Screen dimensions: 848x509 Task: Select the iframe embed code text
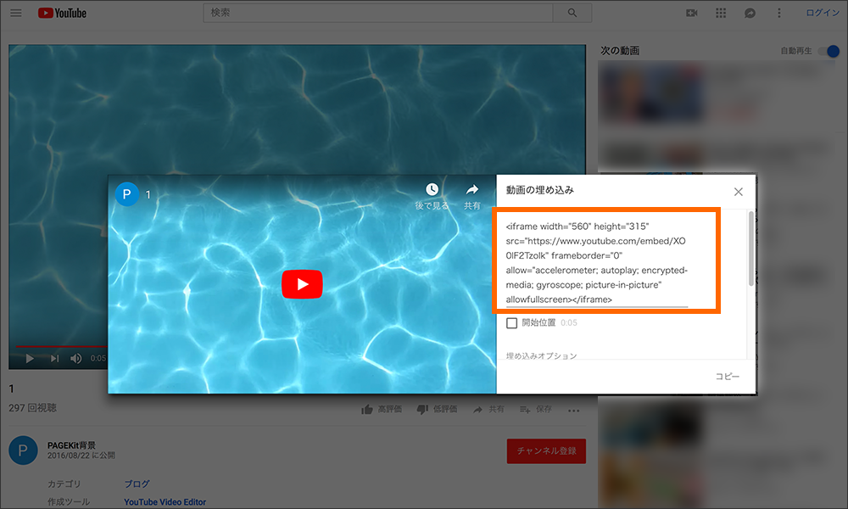click(x=596, y=262)
